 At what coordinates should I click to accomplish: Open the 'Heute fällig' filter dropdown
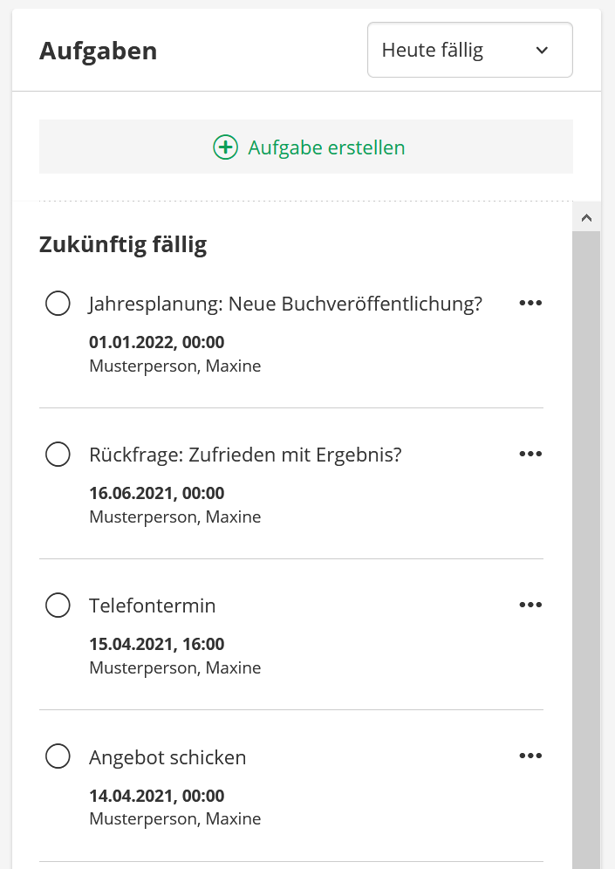469,50
